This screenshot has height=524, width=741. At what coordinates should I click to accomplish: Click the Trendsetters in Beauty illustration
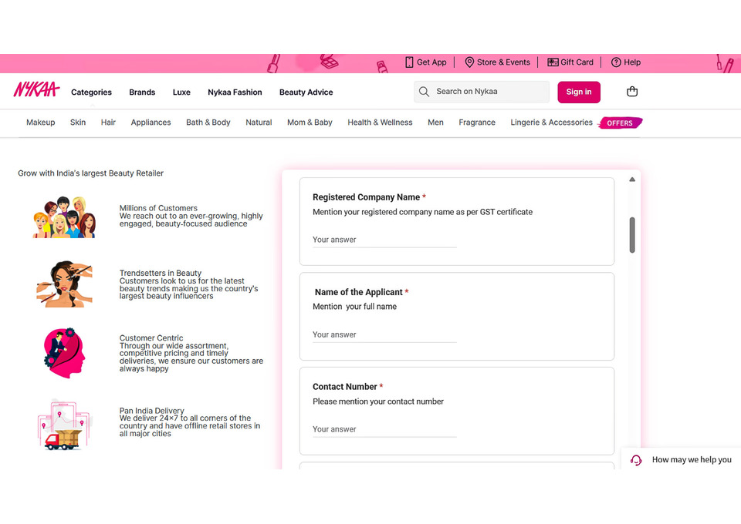pos(64,284)
